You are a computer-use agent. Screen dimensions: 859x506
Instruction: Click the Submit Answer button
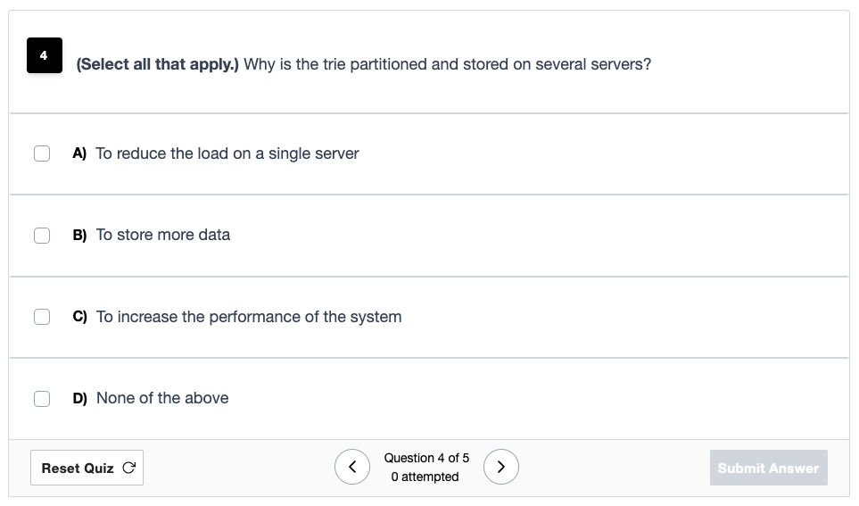[769, 468]
